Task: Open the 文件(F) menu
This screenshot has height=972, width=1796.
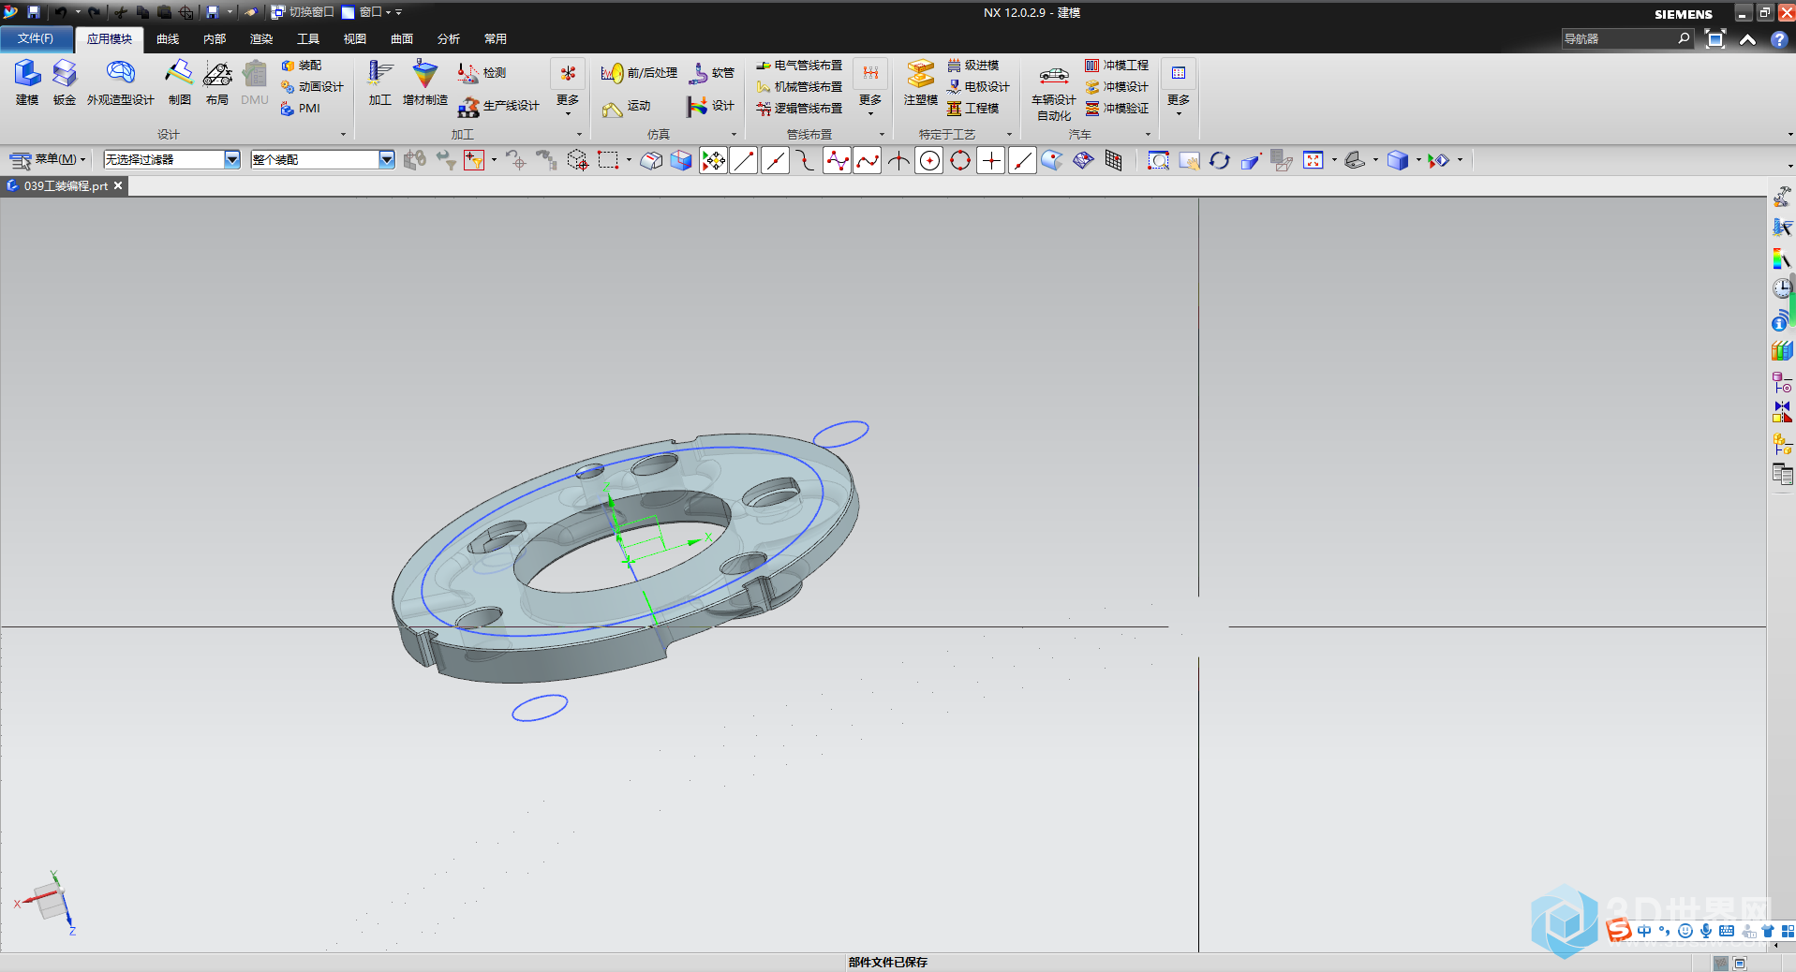Action: 36,39
